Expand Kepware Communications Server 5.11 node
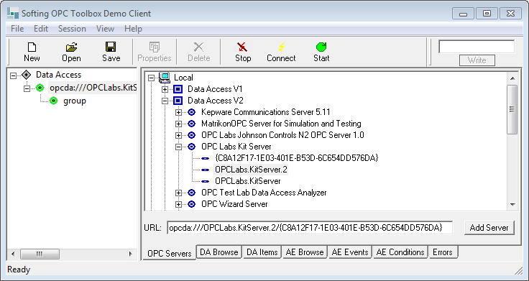Viewport: 529px width, 281px height. click(x=178, y=112)
